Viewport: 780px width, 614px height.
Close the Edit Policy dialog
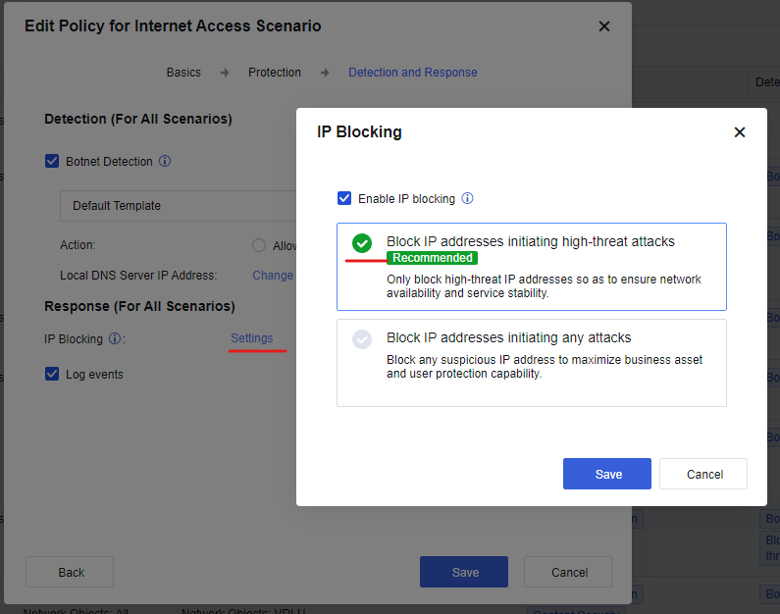click(x=604, y=26)
